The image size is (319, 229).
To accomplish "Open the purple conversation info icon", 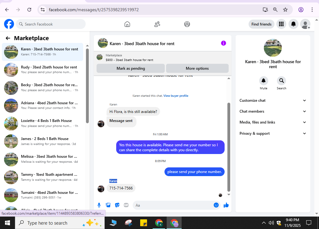I will (x=223, y=43).
